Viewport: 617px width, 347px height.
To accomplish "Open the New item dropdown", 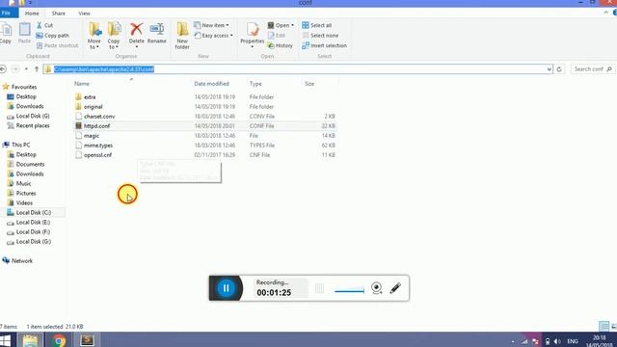I will click(212, 25).
